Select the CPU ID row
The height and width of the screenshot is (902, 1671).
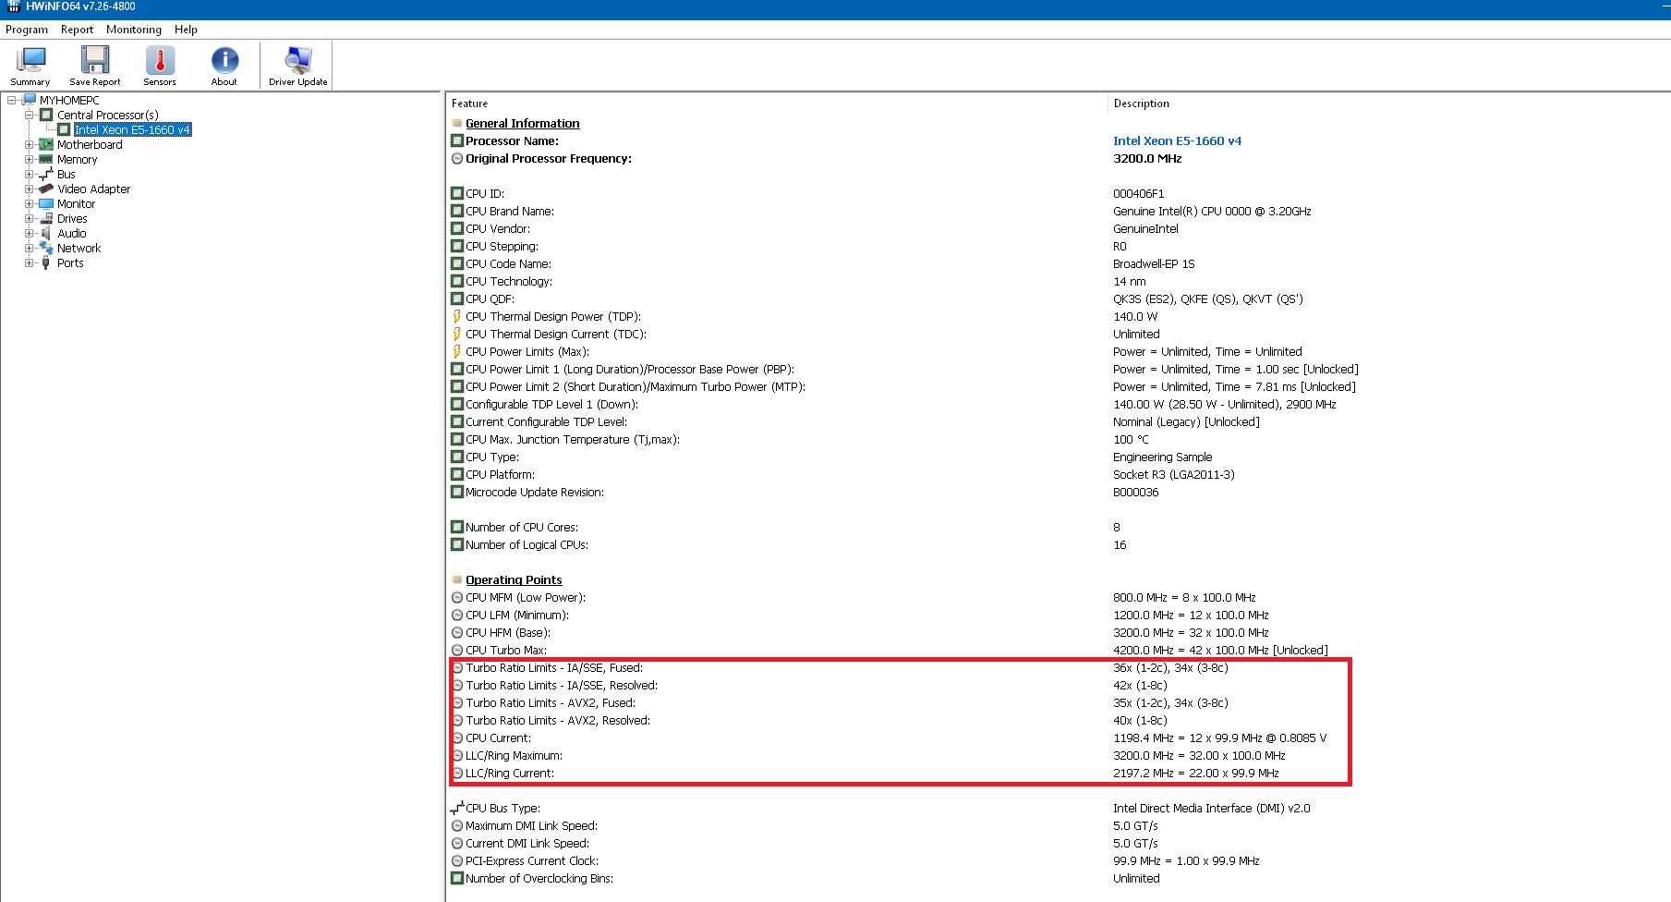[x=1059, y=193]
